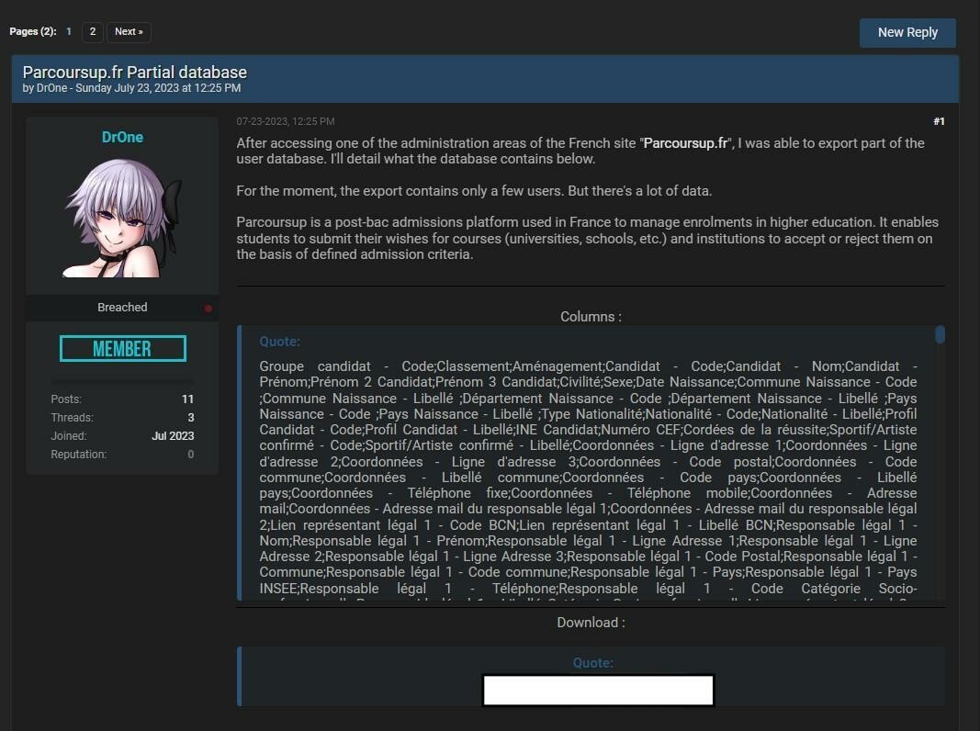Viewport: 980px width, 731px height.
Task: Click the post timestamp 07-23-2023, 12:25 PM
Action: click(x=285, y=121)
